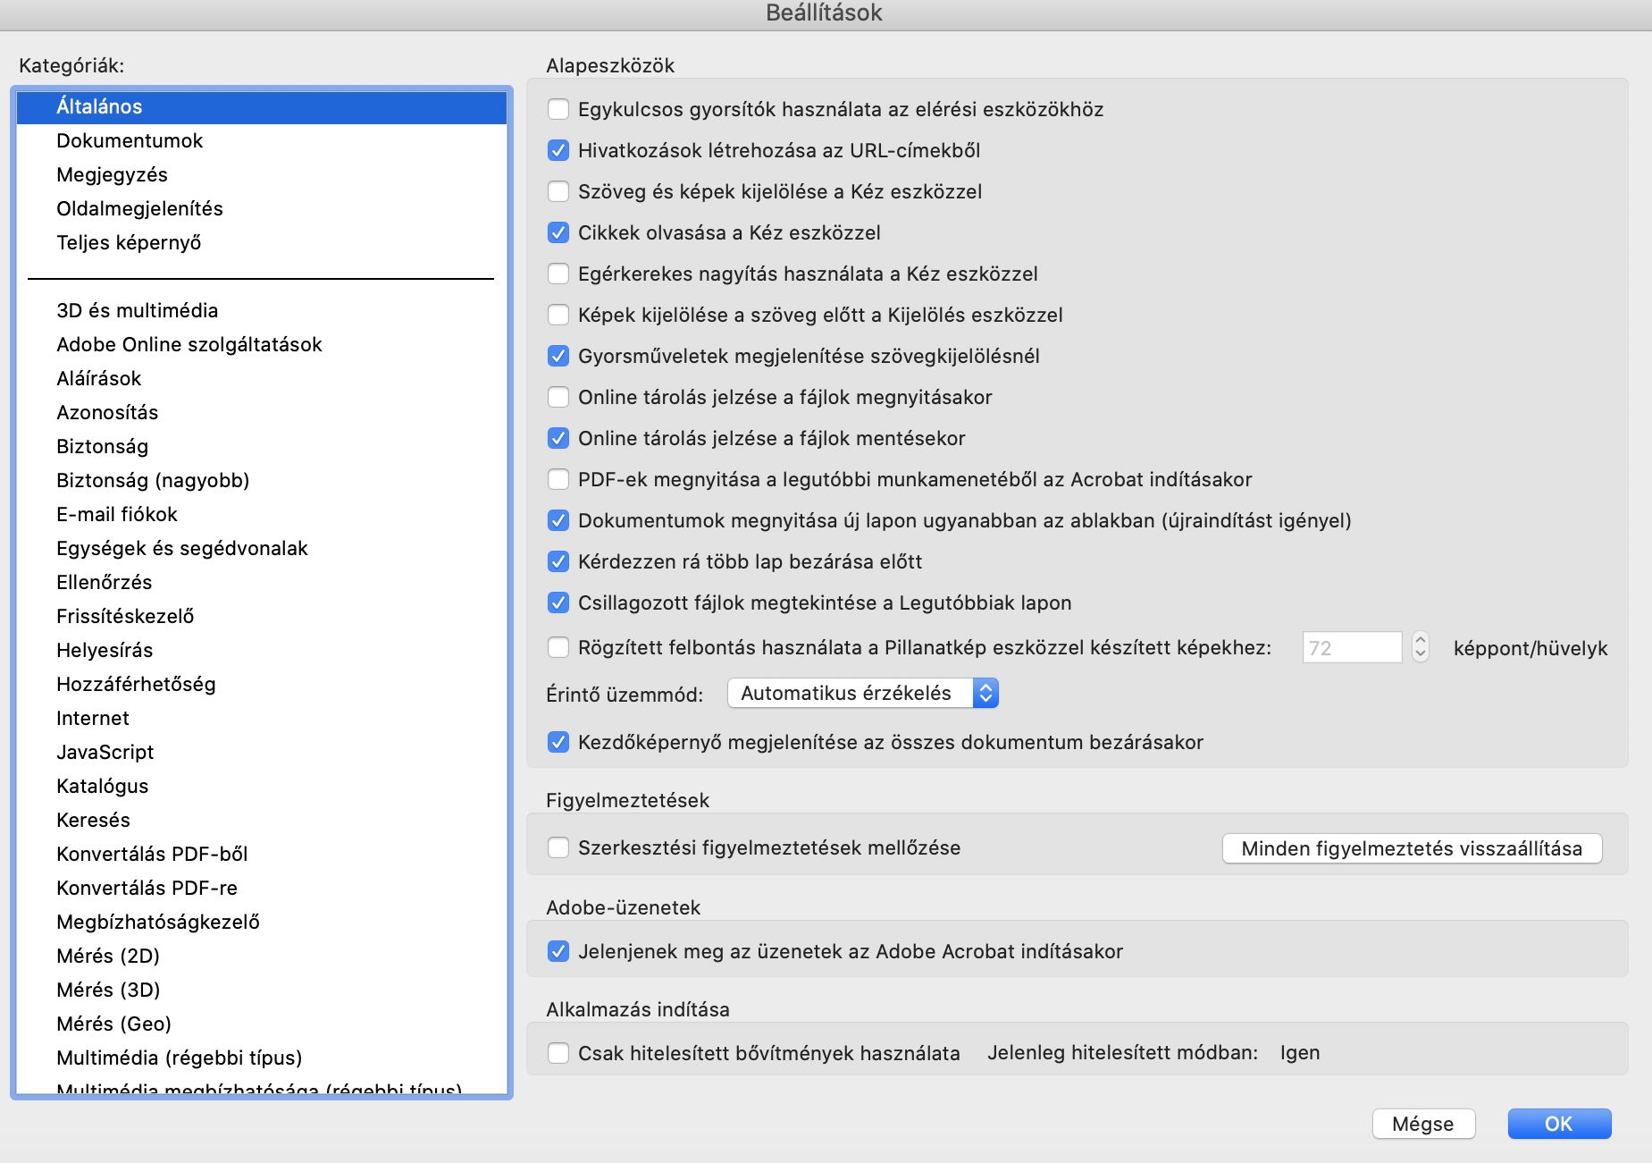
Task: Enable 'Egérkerekes nagyítás használata a Kéz eszközzel'
Action: point(558,274)
